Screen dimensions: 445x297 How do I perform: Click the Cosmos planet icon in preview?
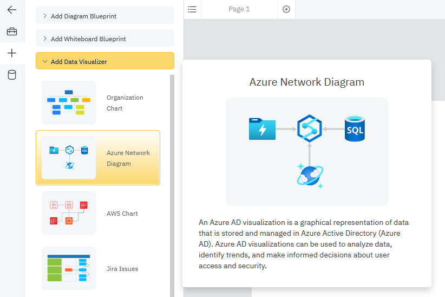310,176
